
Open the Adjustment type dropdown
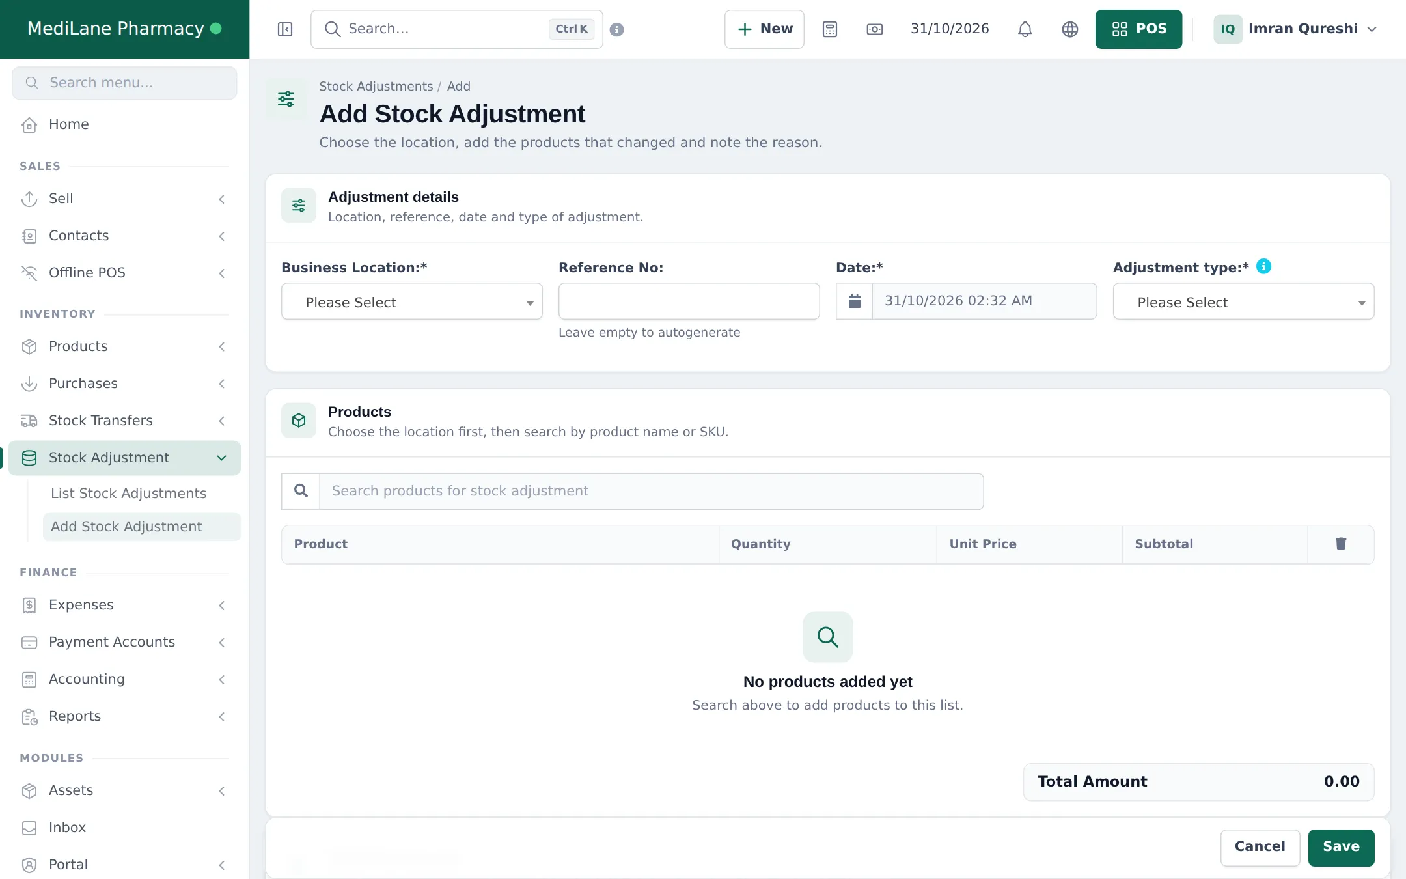(x=1243, y=301)
